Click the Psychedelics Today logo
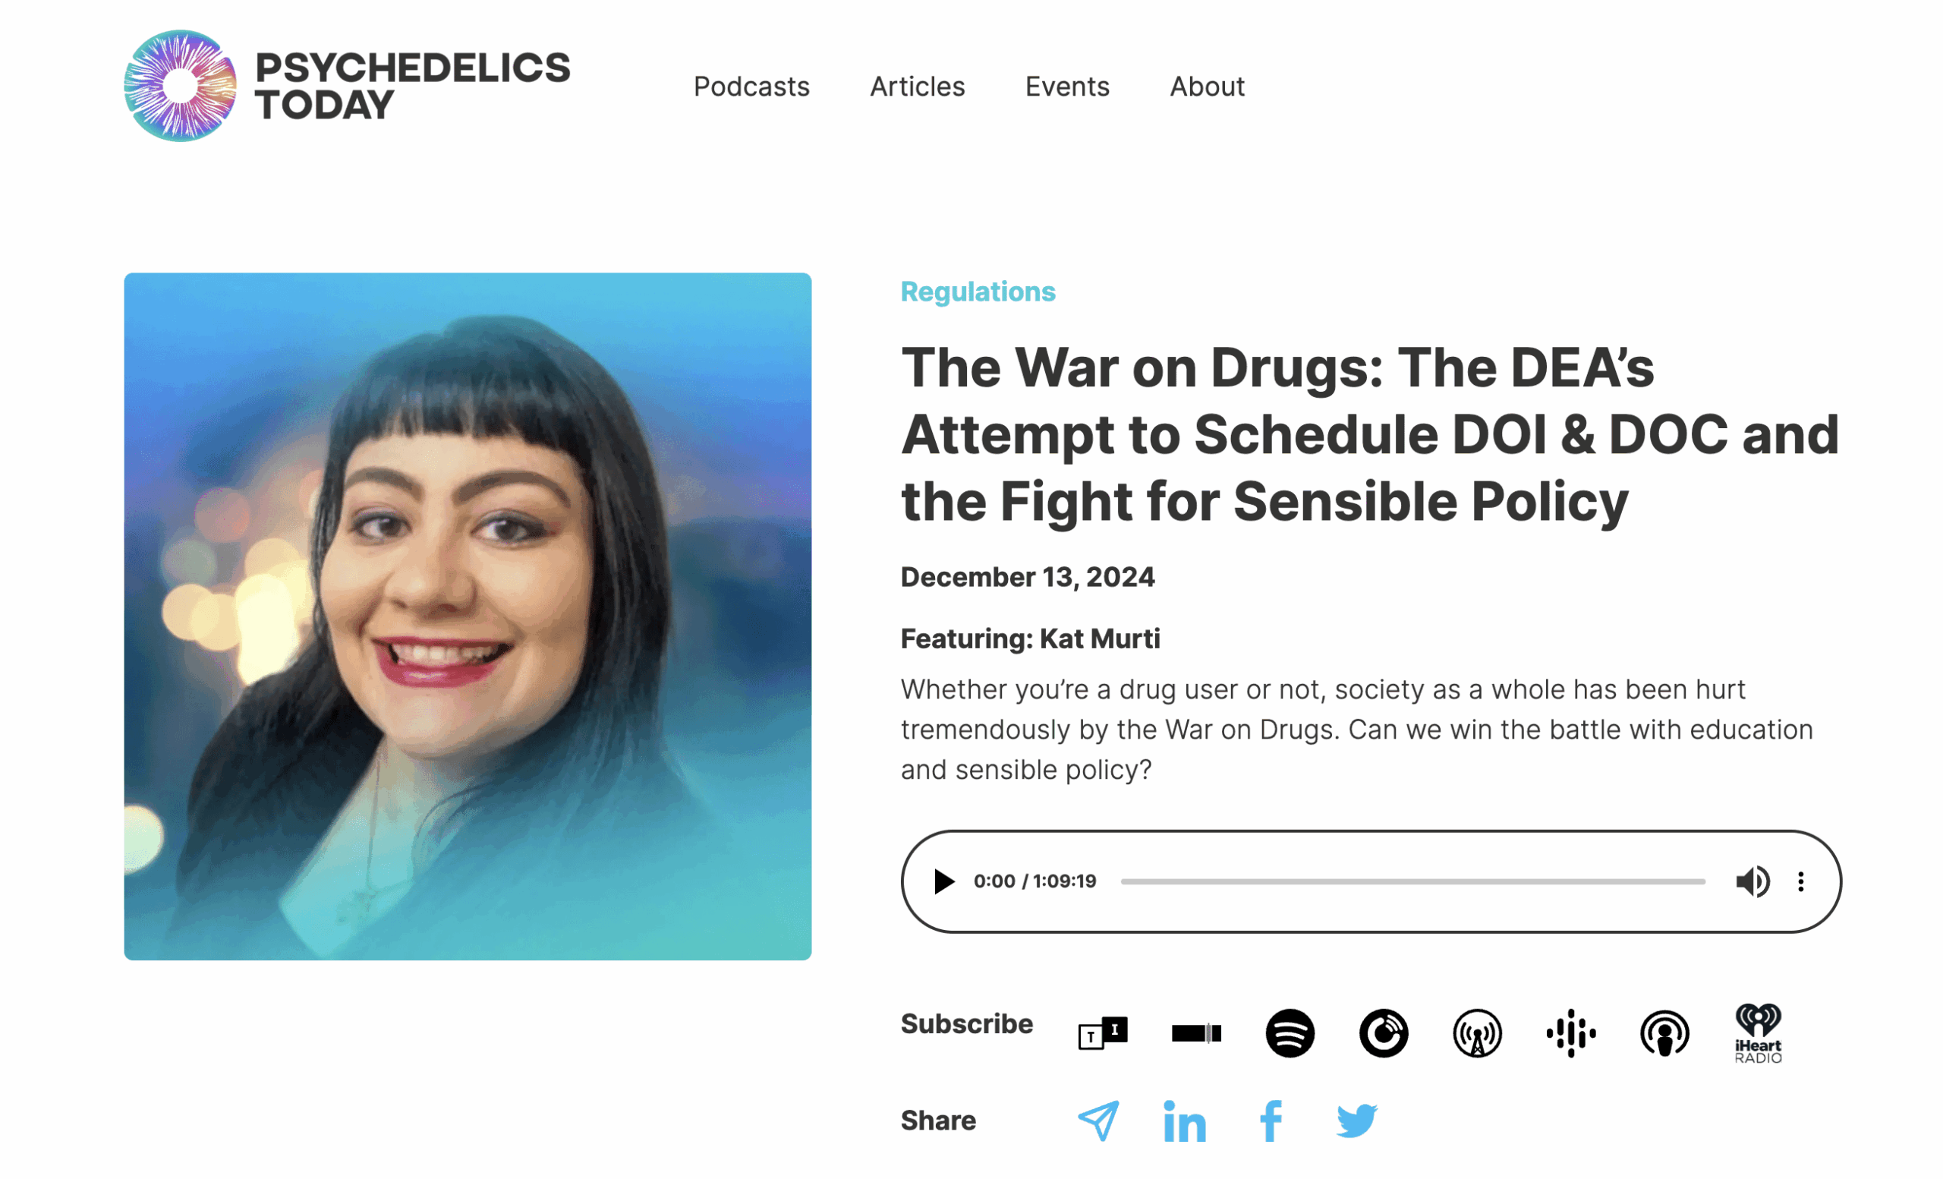This screenshot has height=1179, width=1943. (x=347, y=86)
